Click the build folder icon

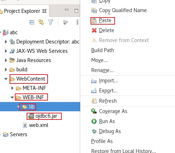12,70
